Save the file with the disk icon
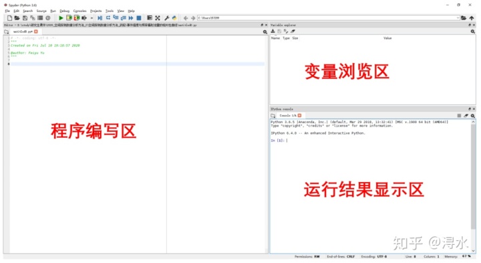Screen dimensions: 481x263 (25, 18)
